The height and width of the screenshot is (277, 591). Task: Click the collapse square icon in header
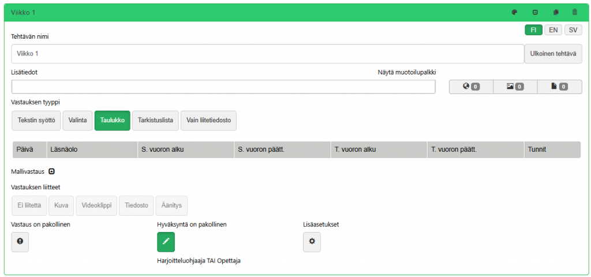click(535, 12)
